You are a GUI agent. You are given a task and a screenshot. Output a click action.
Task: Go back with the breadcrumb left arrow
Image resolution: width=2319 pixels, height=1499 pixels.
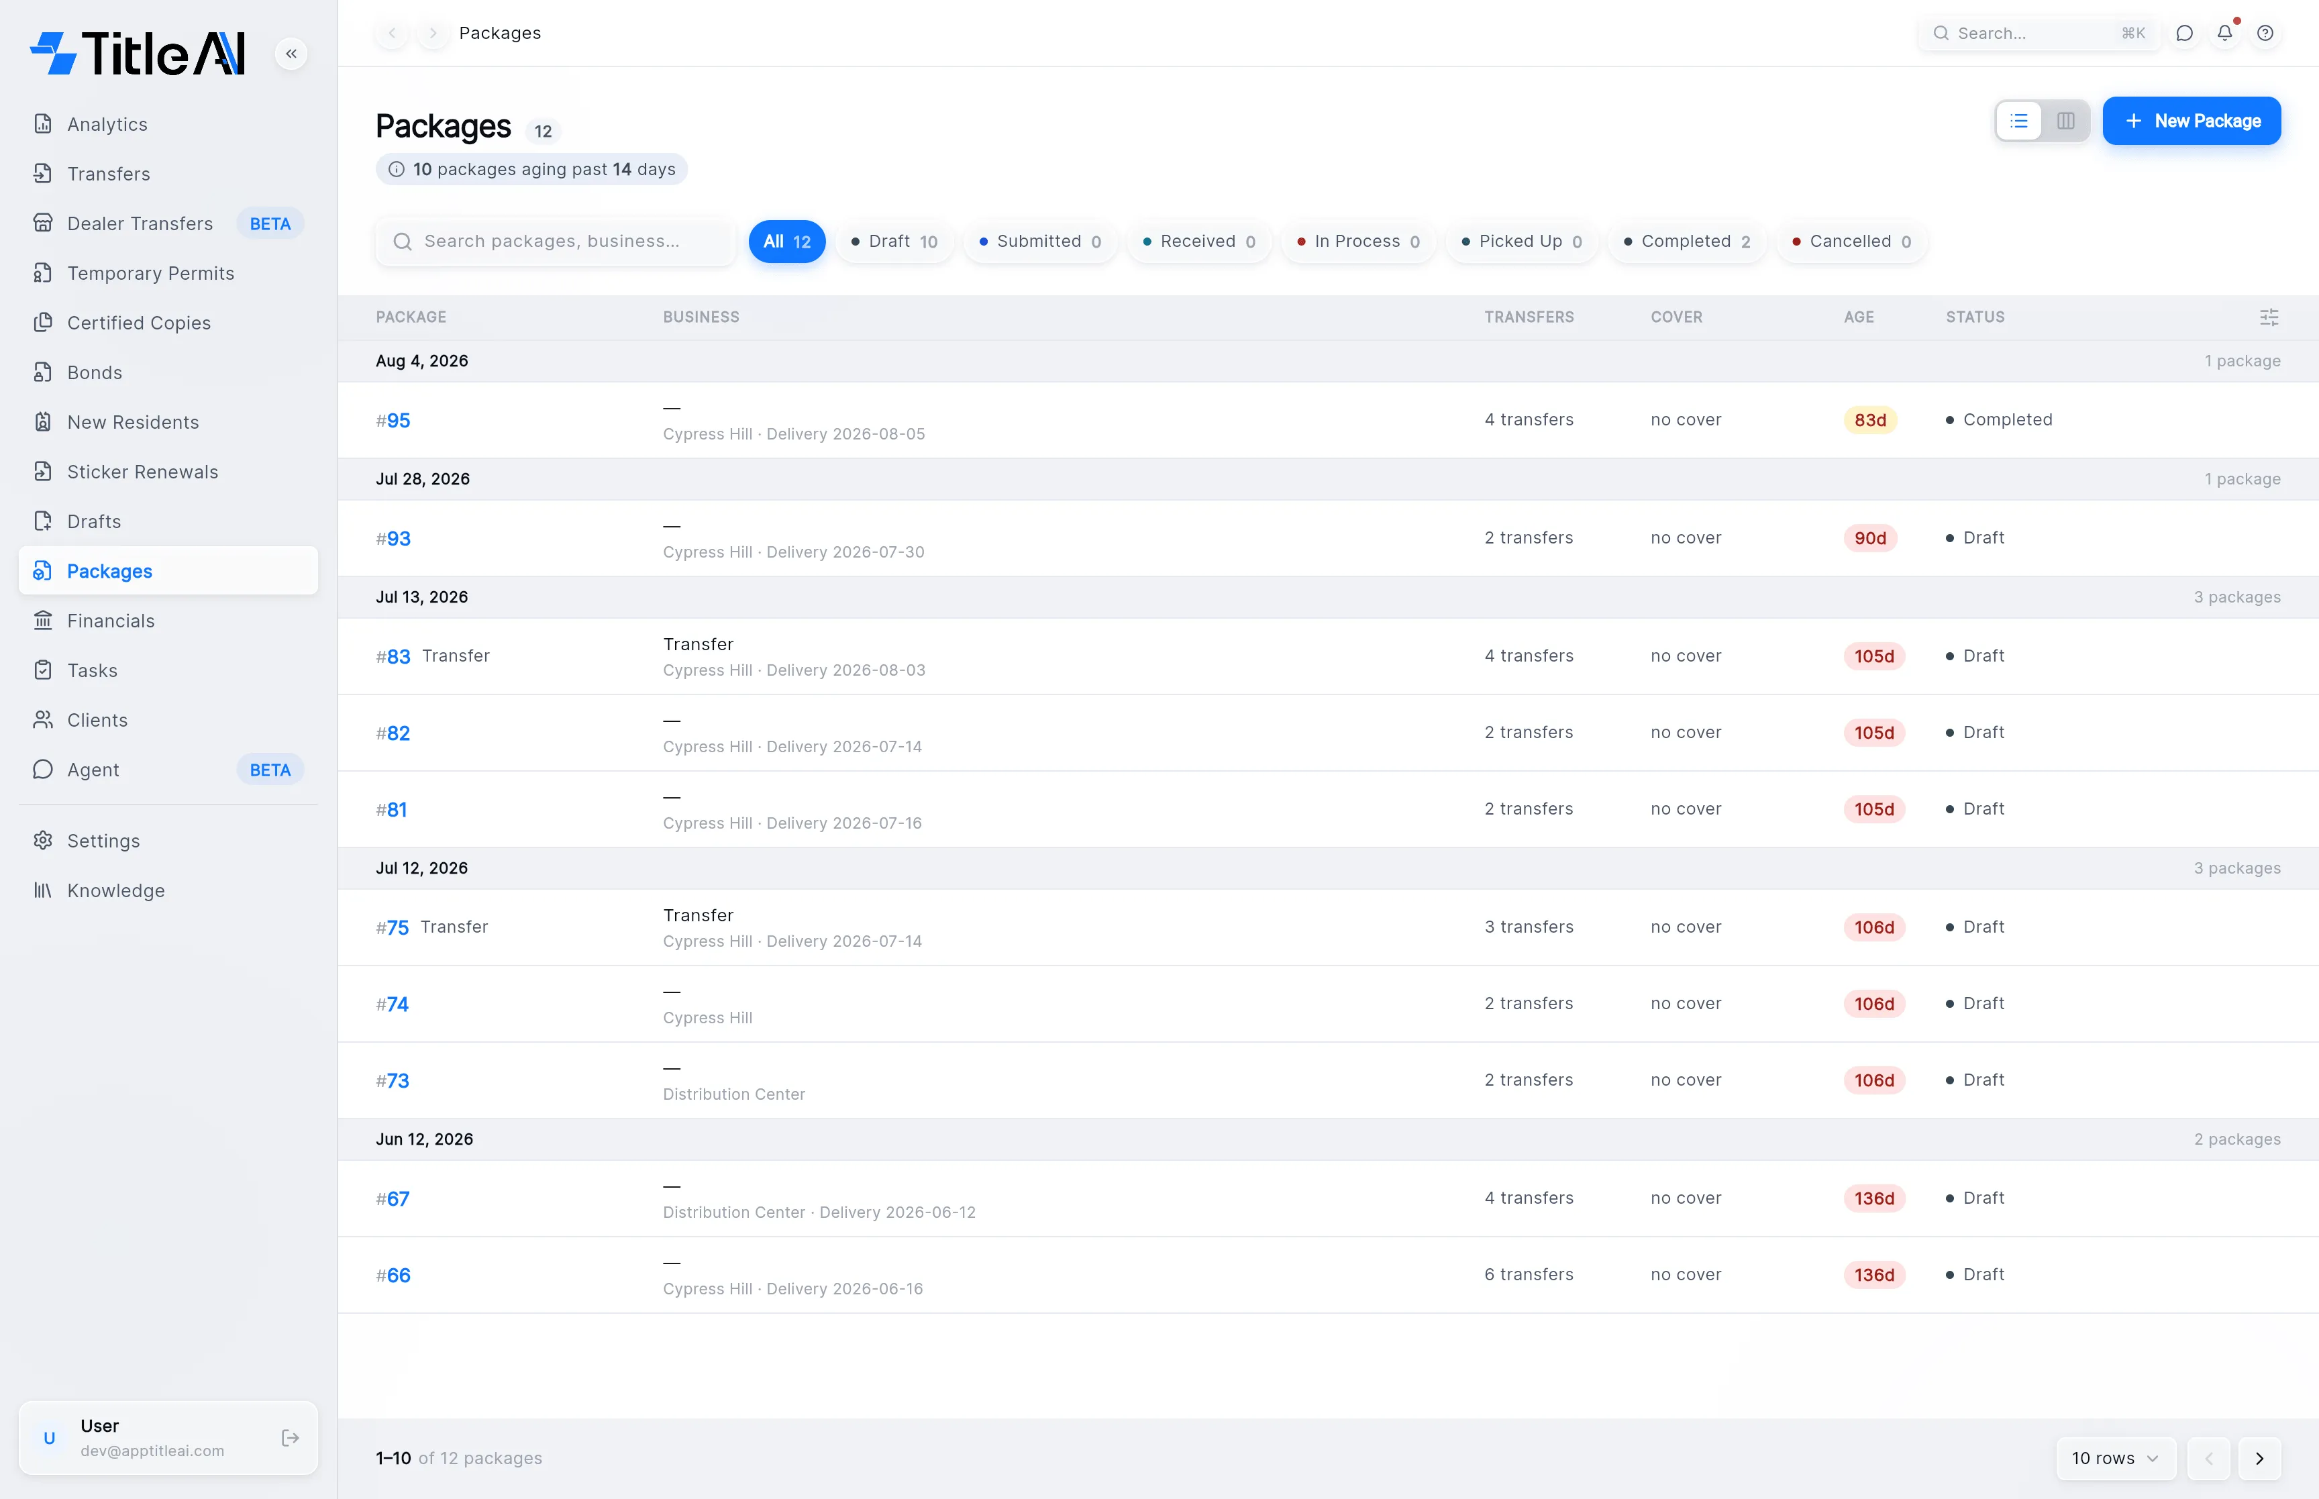pos(392,33)
